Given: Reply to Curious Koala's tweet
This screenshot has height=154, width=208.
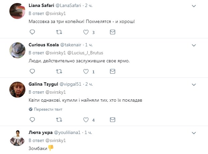Looking at the screenshot, I should point(32,71).
